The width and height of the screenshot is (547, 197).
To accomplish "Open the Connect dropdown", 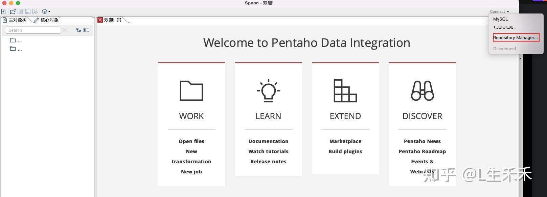I will click(499, 11).
